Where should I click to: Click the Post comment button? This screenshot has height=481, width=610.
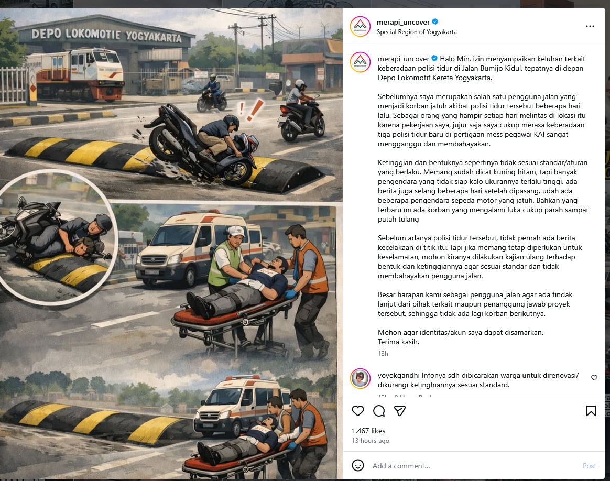click(x=589, y=466)
